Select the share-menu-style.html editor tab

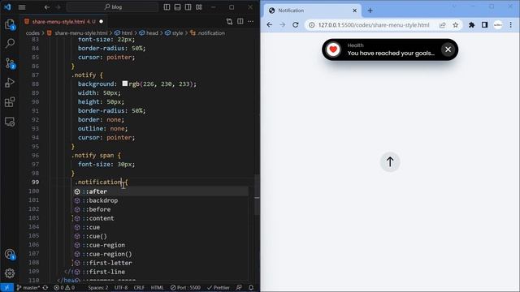point(63,22)
